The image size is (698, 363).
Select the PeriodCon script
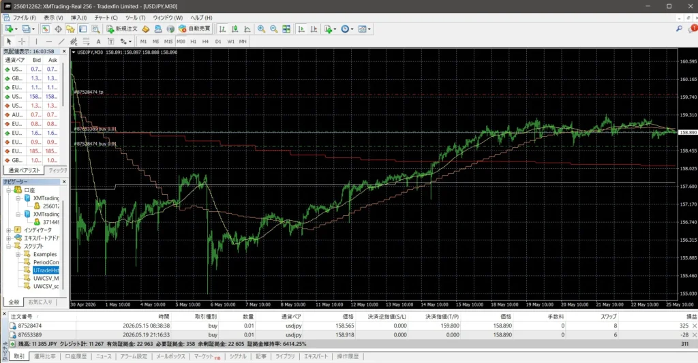pos(46,262)
